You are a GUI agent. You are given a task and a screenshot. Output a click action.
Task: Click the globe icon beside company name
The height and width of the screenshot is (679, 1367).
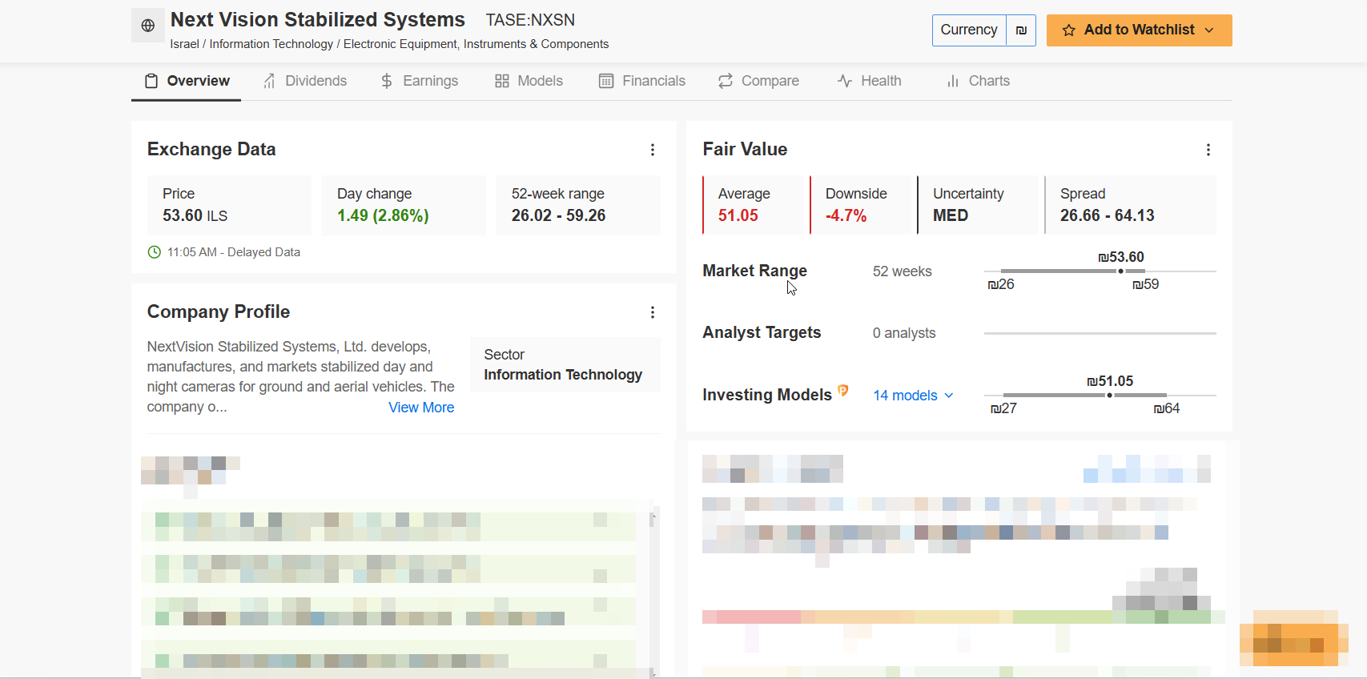(148, 26)
